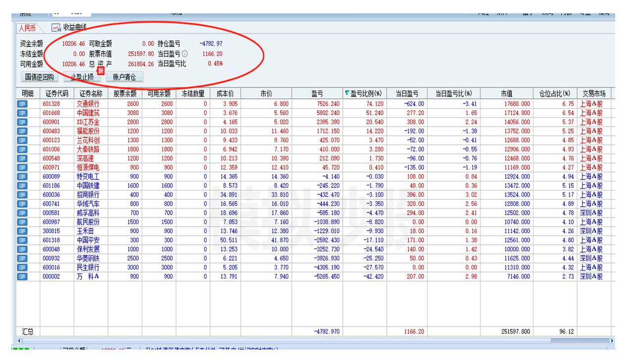Open detail icon for 中国平安 holding
The height and width of the screenshot is (356, 634).
coord(22,240)
